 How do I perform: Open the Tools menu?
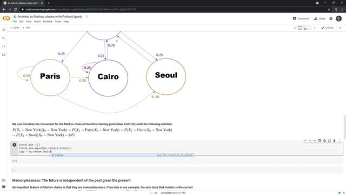point(58,22)
